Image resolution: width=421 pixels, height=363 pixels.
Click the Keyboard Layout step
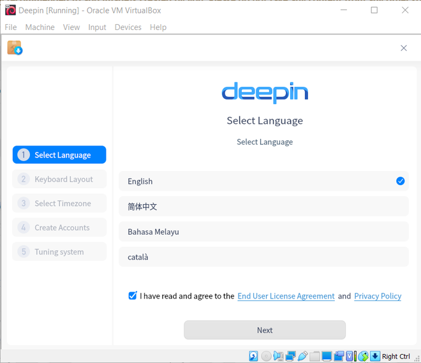click(59, 179)
